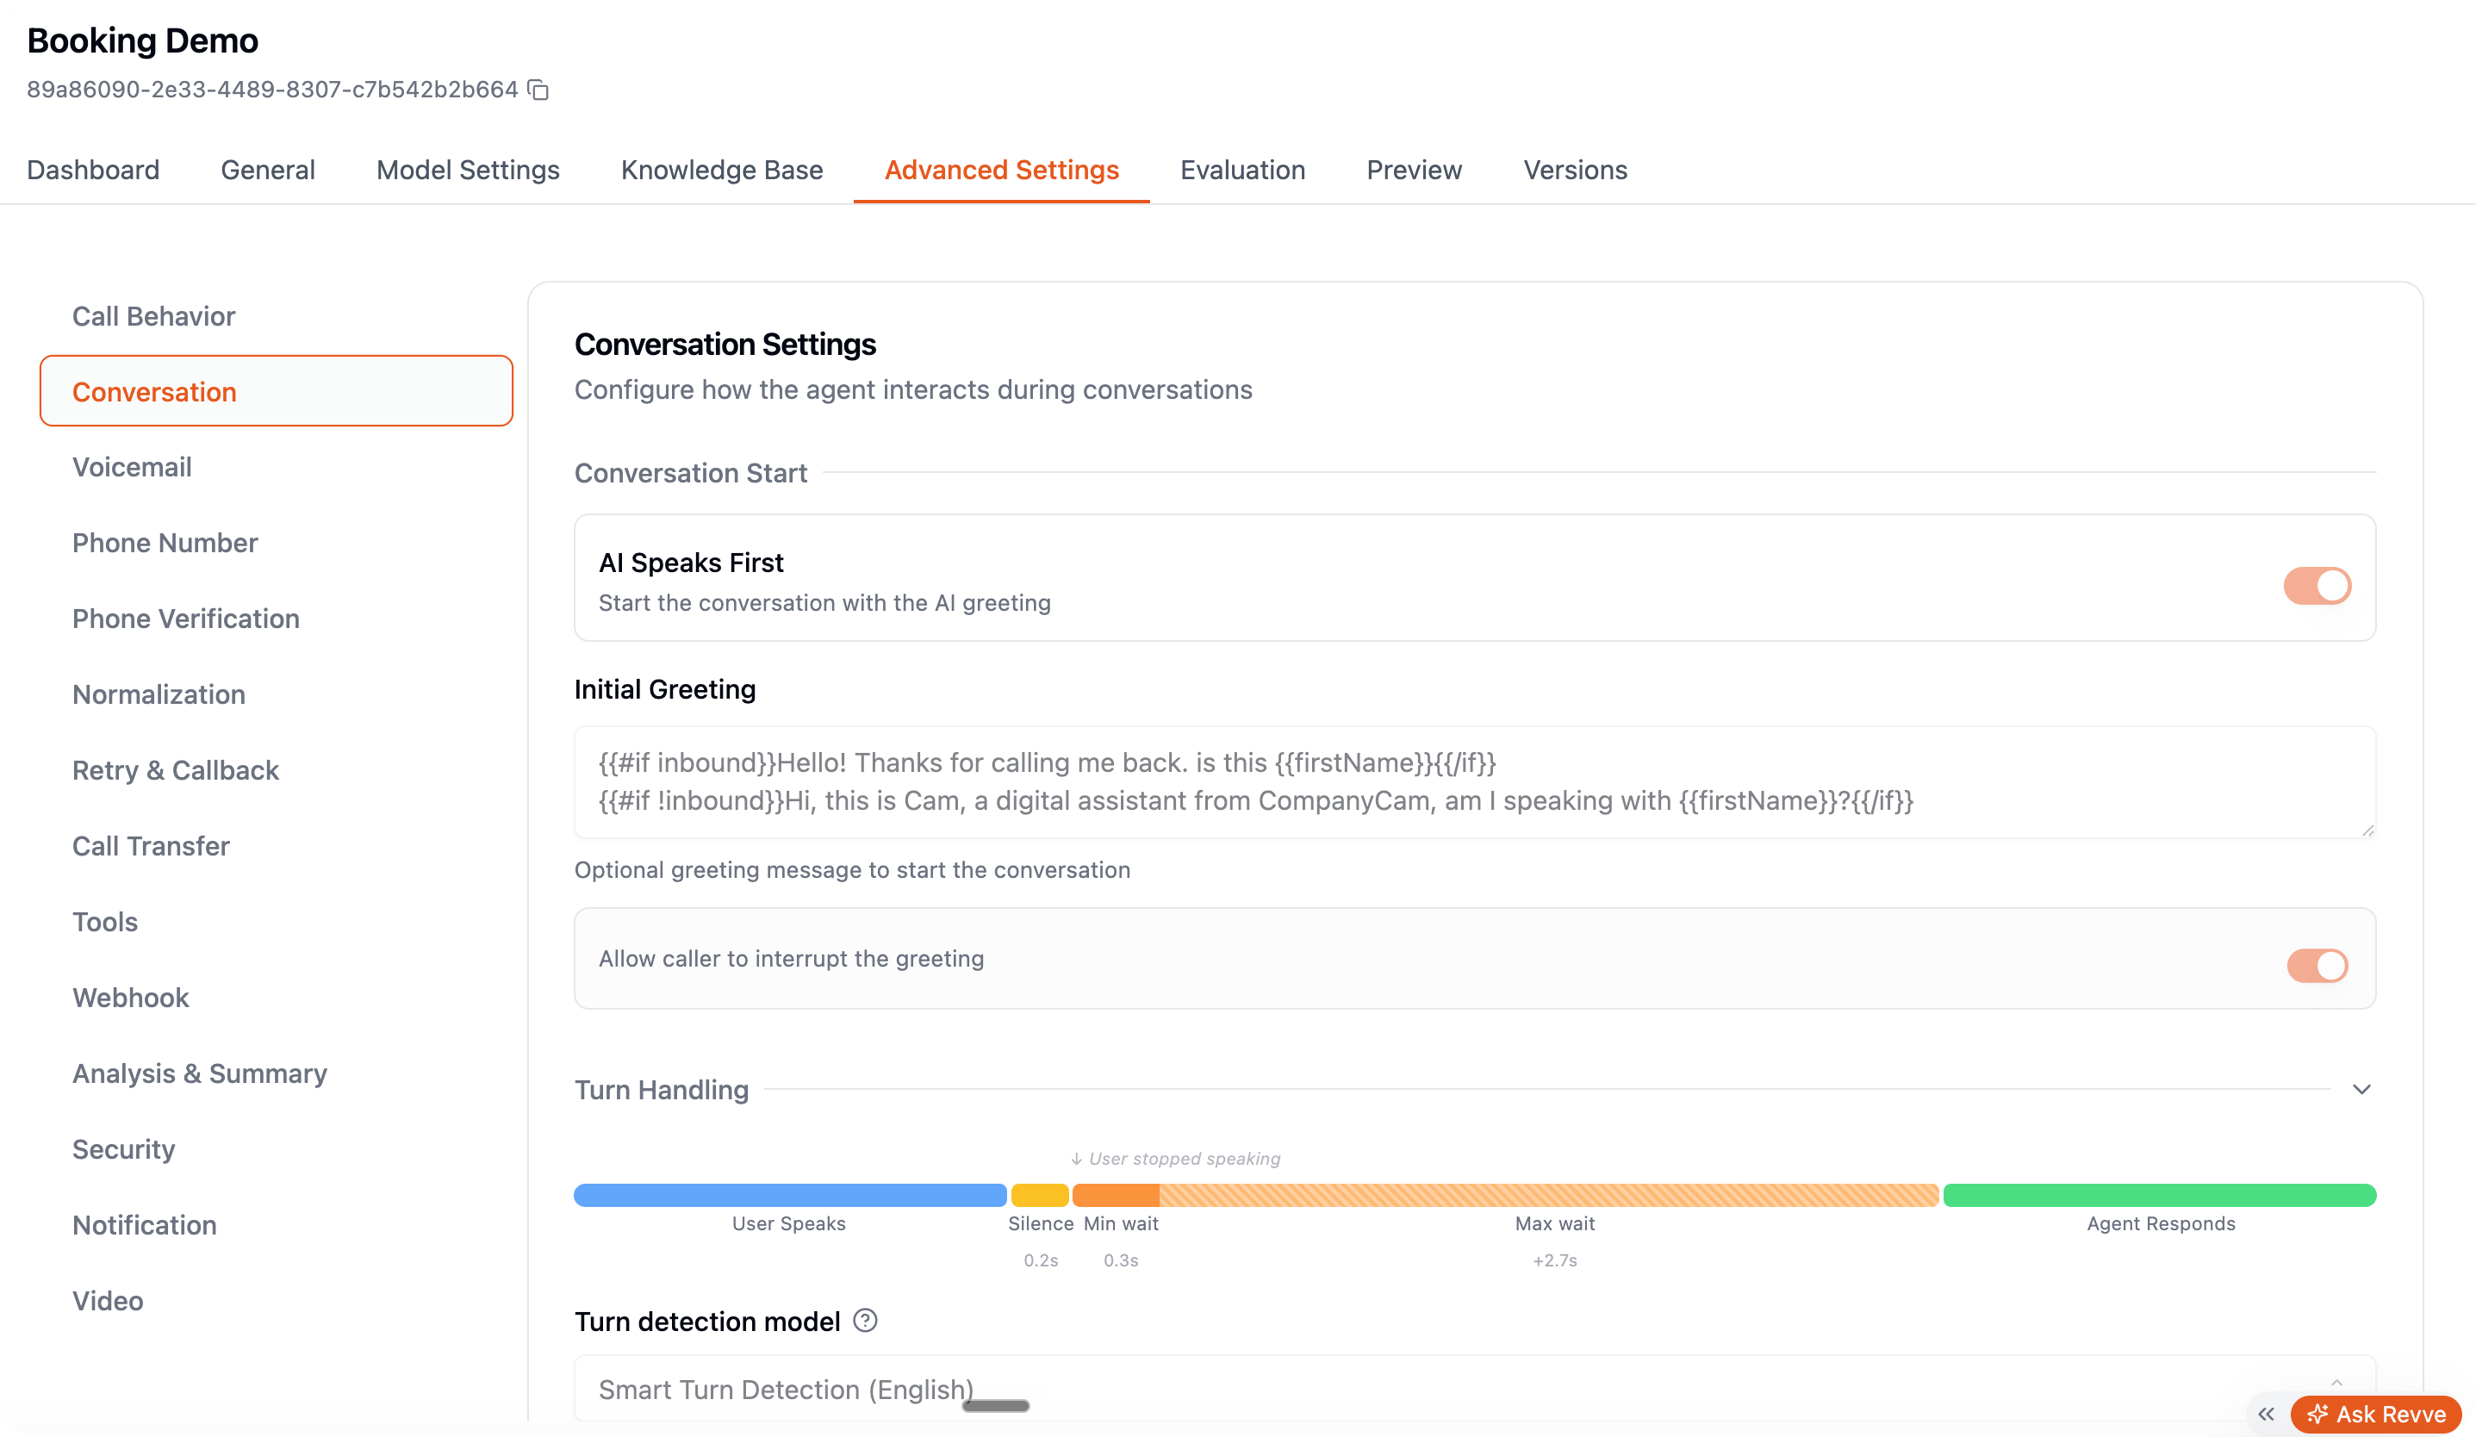Click the 0.3s min wait value

tap(1120, 1260)
